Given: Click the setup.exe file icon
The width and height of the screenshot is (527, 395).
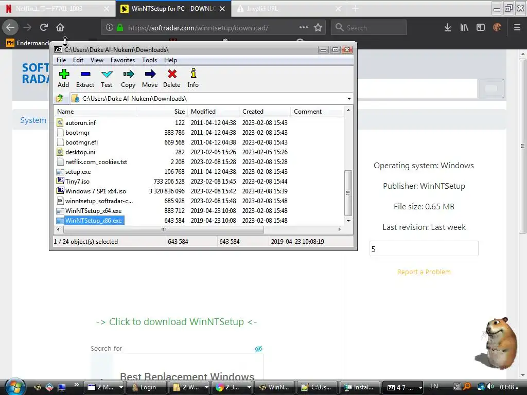Looking at the screenshot, I should [60, 172].
